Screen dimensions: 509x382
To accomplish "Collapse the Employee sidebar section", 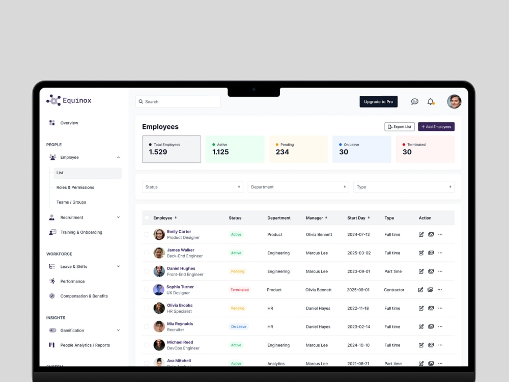I will point(118,157).
